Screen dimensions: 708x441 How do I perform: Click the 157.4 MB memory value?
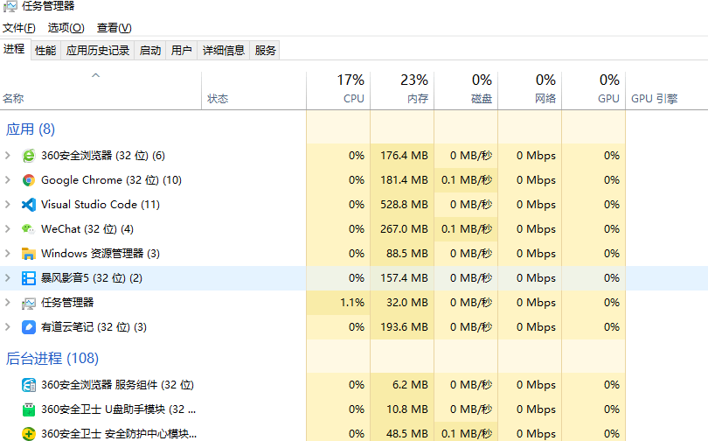point(404,278)
